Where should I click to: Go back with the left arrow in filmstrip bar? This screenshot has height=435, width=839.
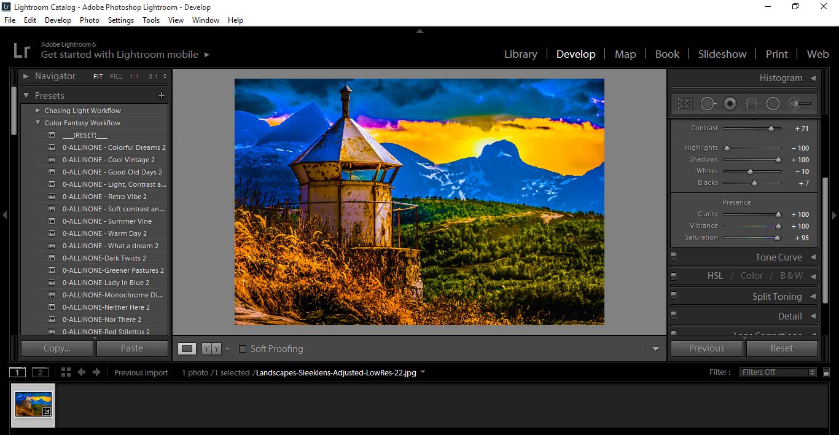81,372
